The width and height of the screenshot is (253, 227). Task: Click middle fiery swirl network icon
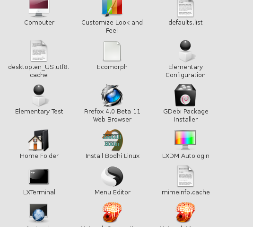[112, 212]
